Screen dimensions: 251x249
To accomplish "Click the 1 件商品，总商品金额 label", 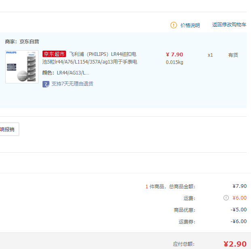I will point(170,186).
